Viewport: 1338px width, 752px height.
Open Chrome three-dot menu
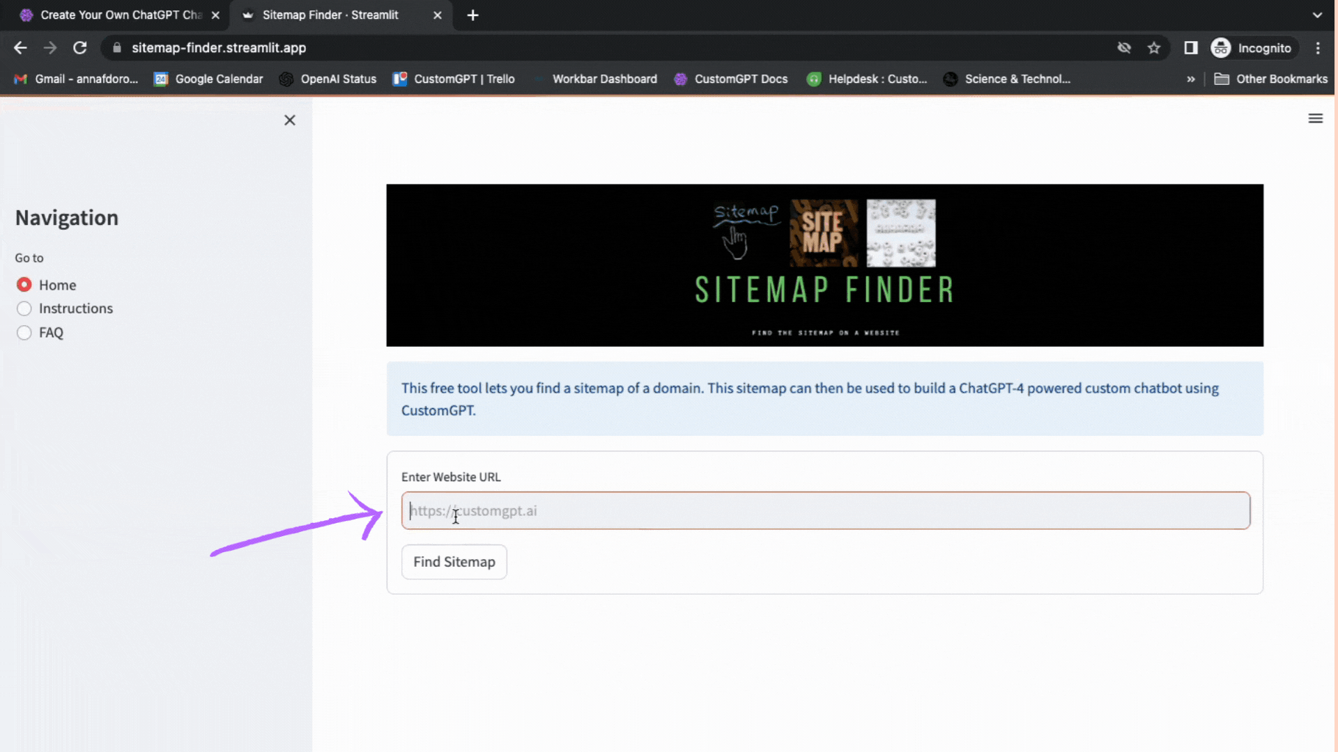coord(1318,48)
